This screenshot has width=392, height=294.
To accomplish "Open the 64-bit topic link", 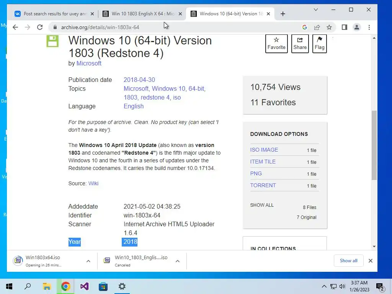I will [x=196, y=88].
